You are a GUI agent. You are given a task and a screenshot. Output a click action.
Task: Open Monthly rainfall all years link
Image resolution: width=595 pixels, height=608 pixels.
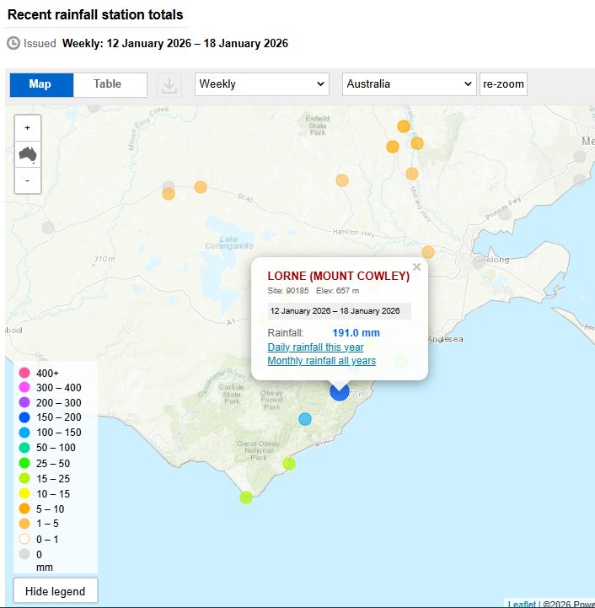click(x=321, y=361)
